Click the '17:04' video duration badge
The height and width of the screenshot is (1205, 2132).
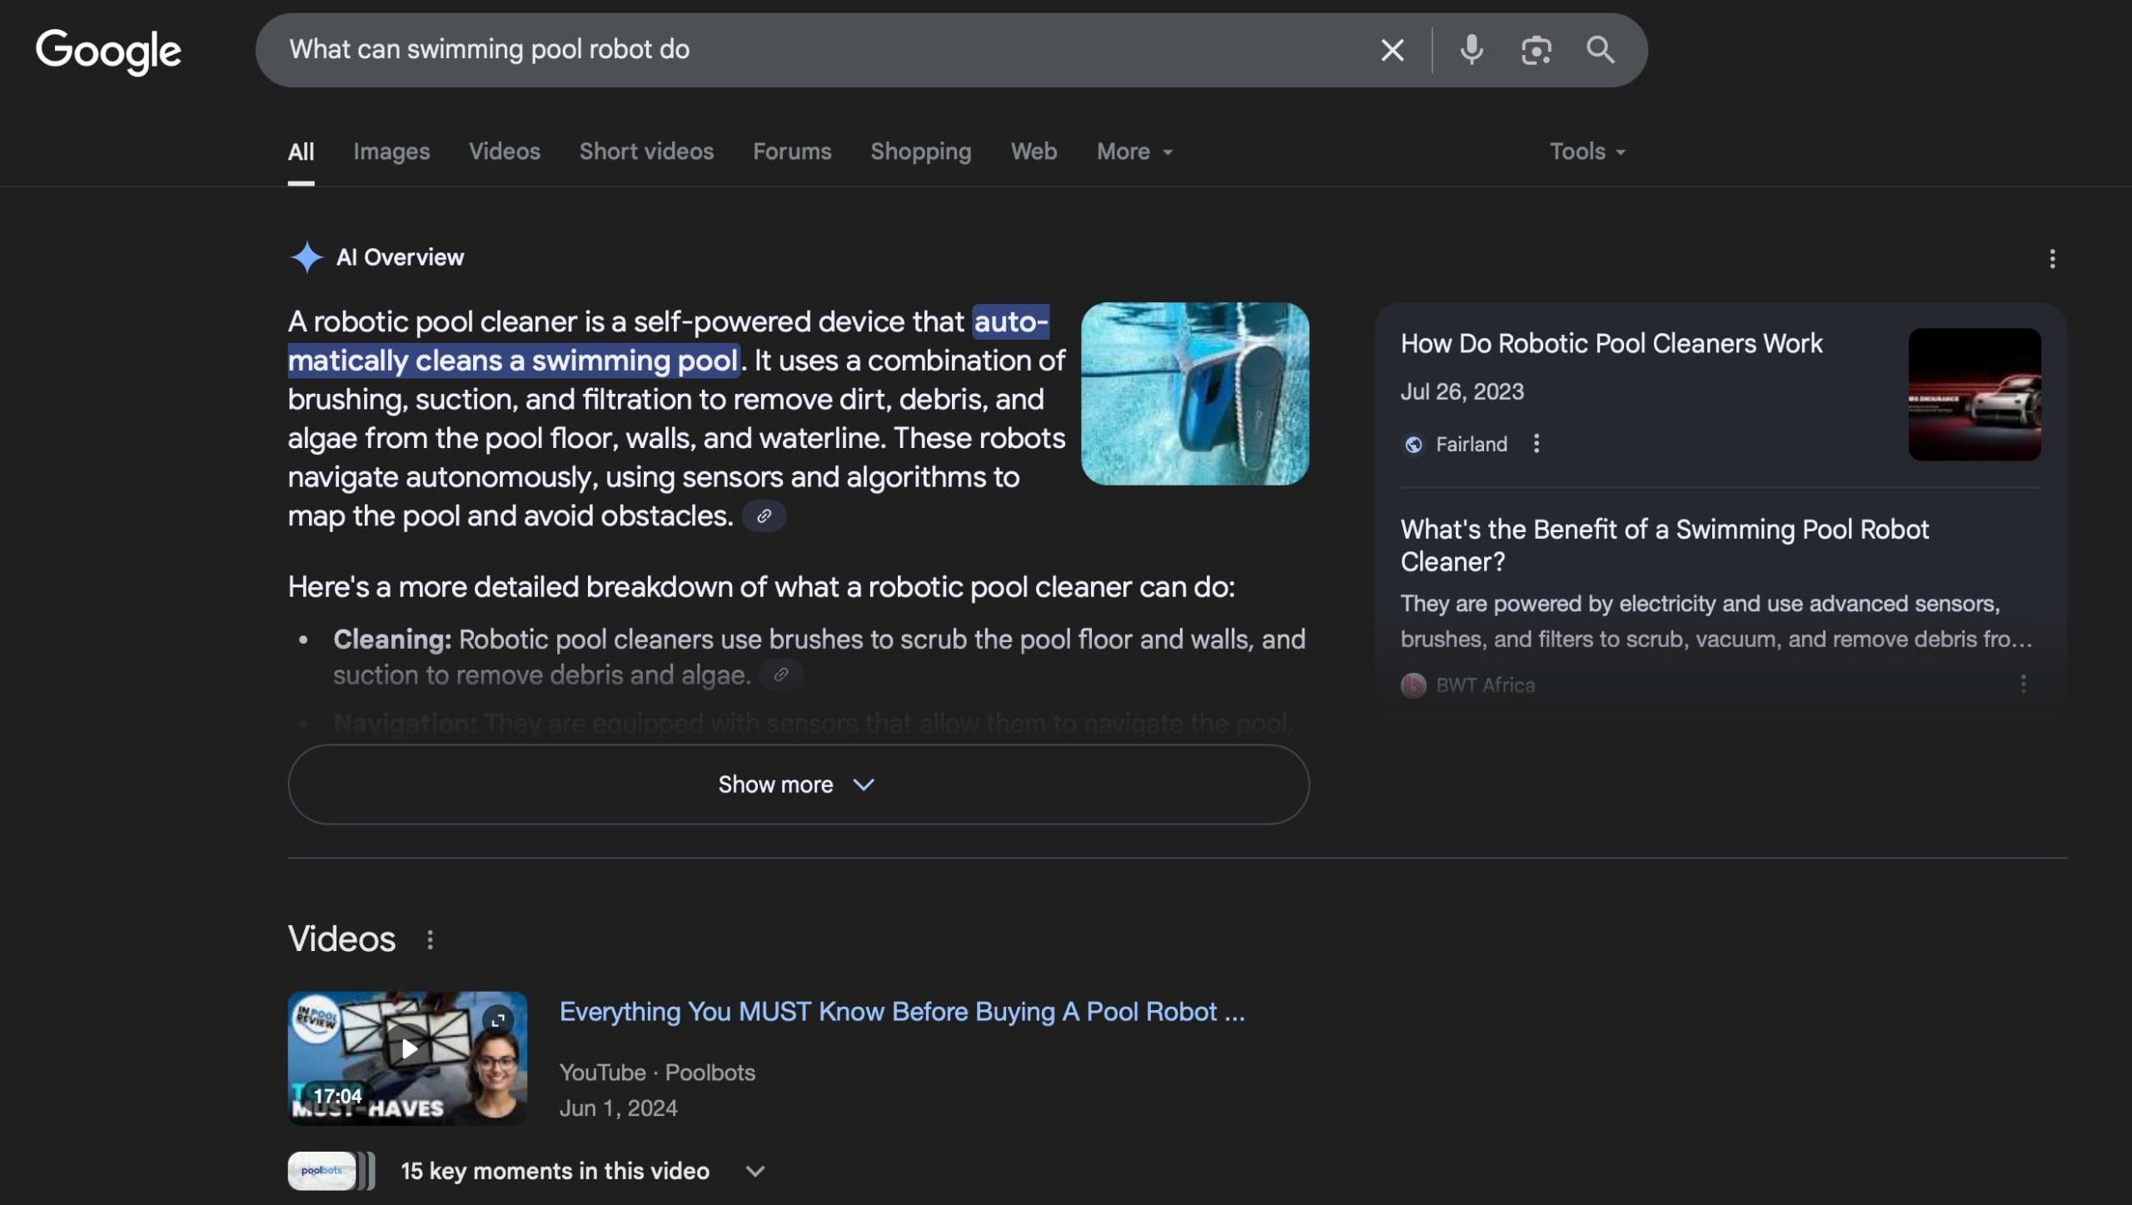click(x=337, y=1096)
